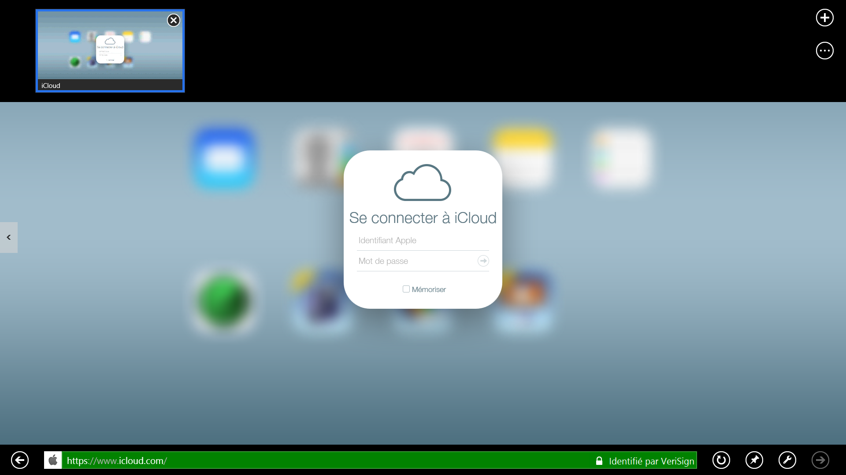Screen dimensions: 846x475
Task: Select the iCloud tab thumbnail
Action: pos(110,51)
